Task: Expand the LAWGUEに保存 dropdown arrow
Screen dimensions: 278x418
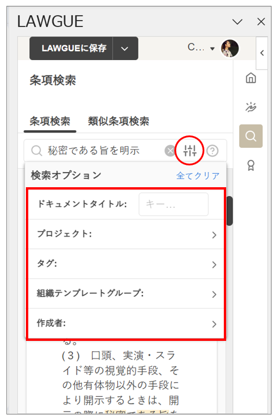Action: 125,48
